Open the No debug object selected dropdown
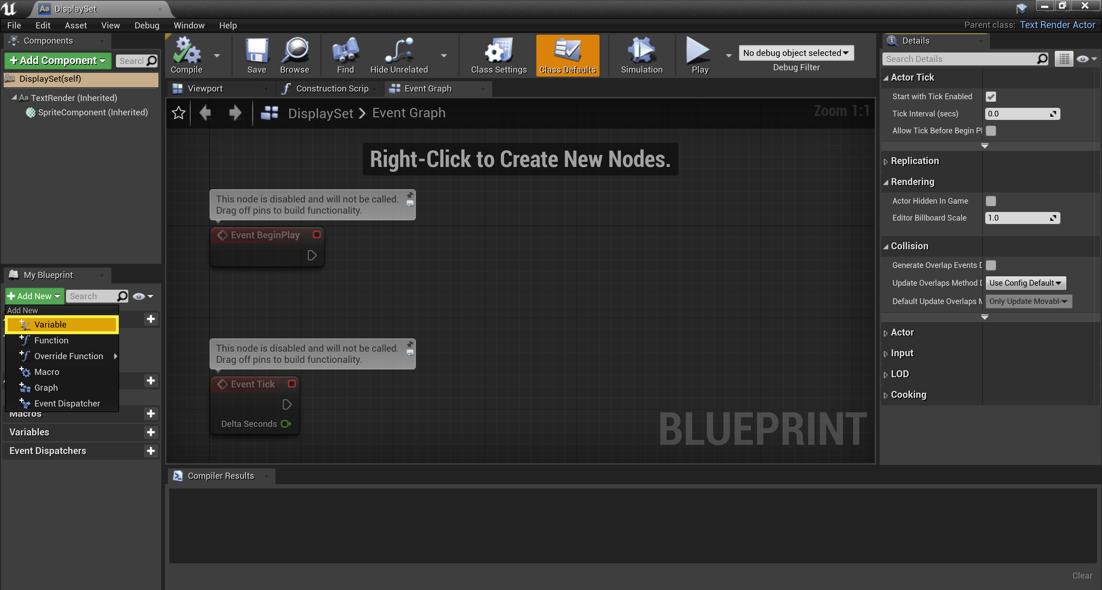This screenshot has height=590, width=1102. click(x=796, y=52)
